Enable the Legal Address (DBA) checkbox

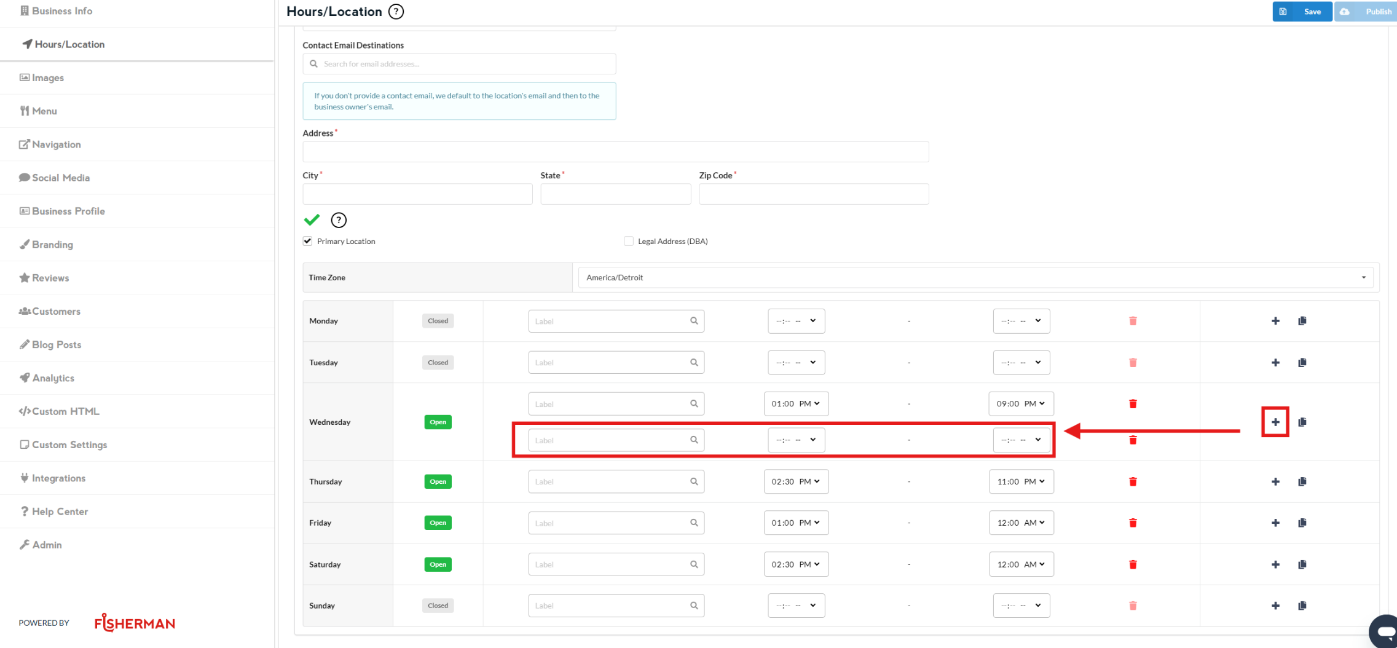point(628,241)
